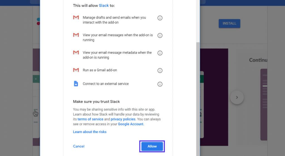Open the terms of service link

pos(90,119)
